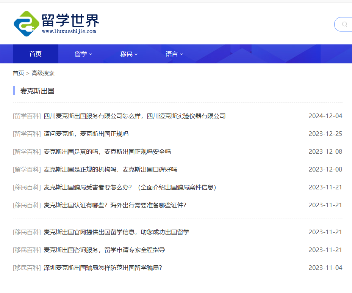The height and width of the screenshot is (293, 352).
Task: Click [移民百科] tag beside 麦克斯出国咨询服务
Action: 27,250
